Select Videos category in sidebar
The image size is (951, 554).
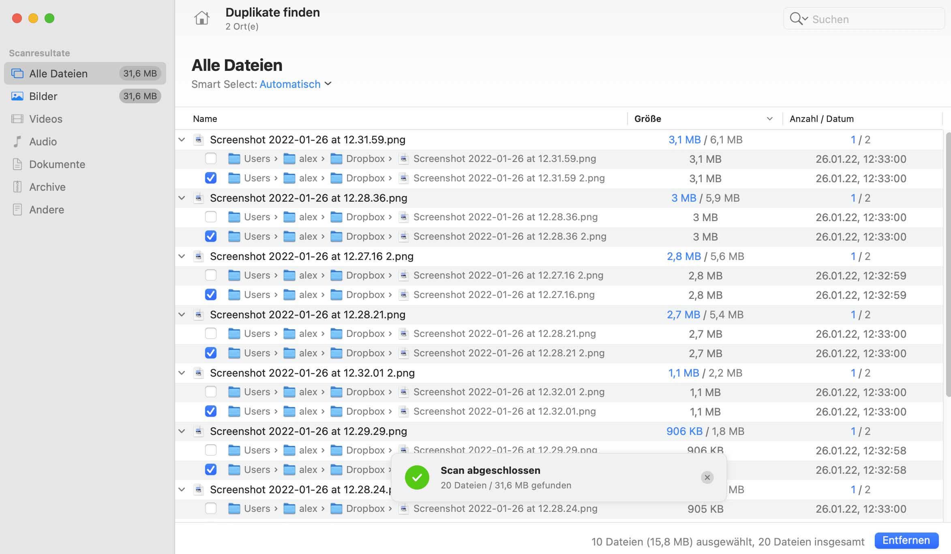coord(85,119)
